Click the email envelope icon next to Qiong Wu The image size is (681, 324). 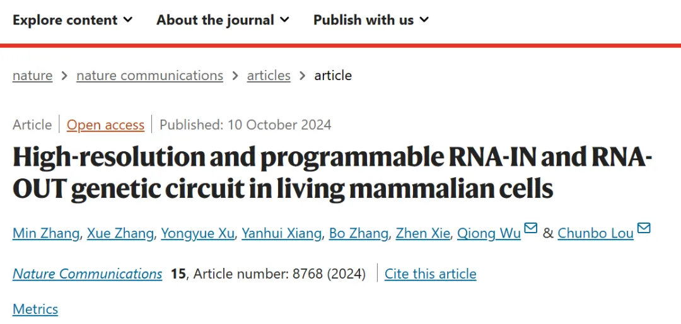pos(530,229)
